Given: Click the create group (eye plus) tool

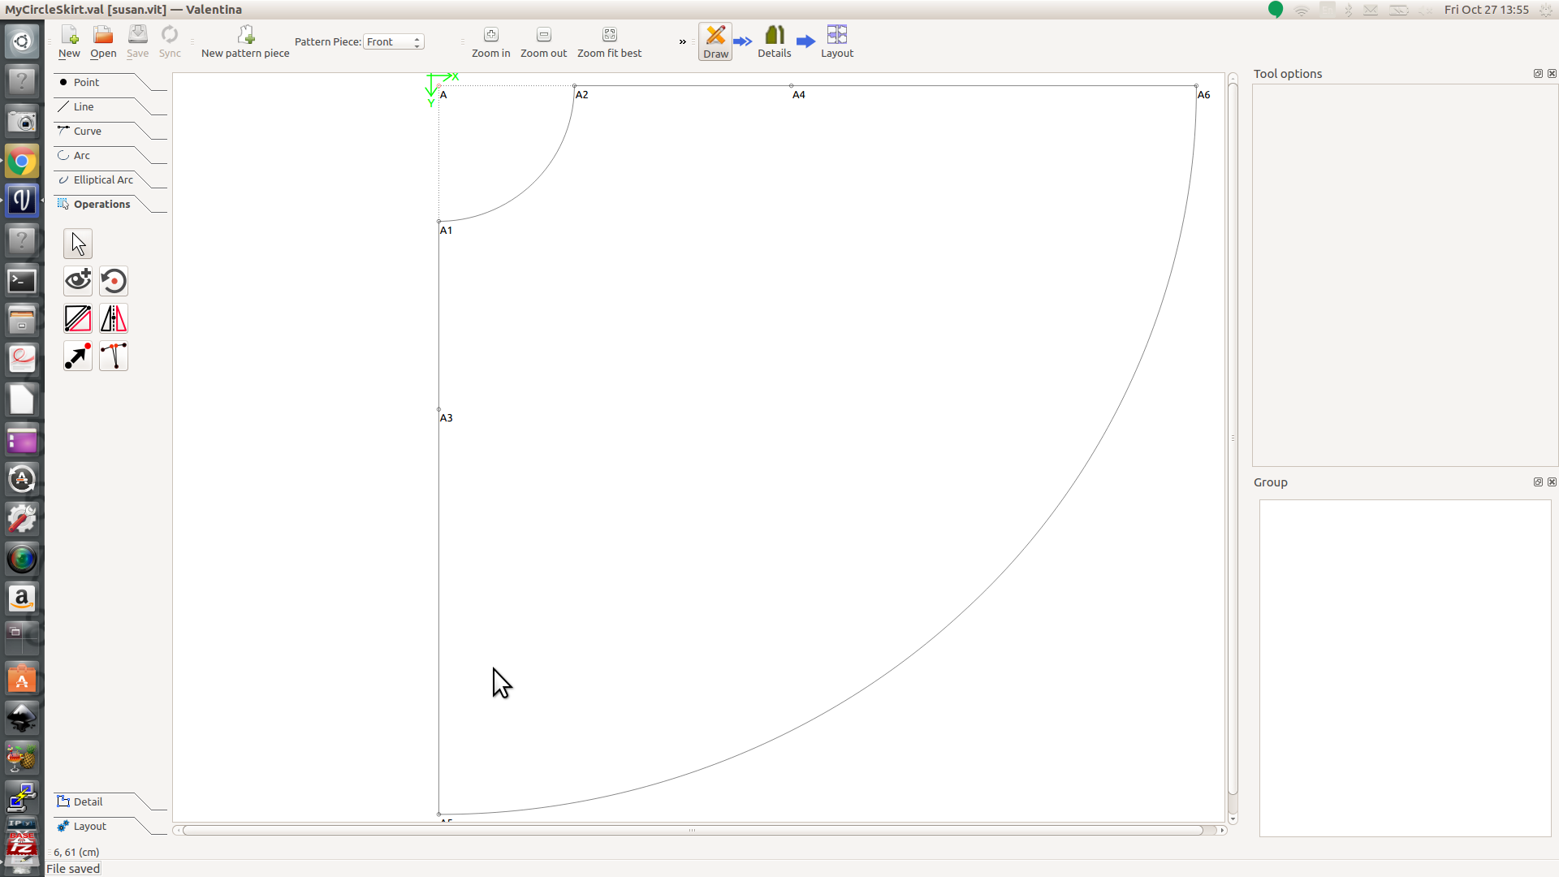Looking at the screenshot, I should 78,281.
